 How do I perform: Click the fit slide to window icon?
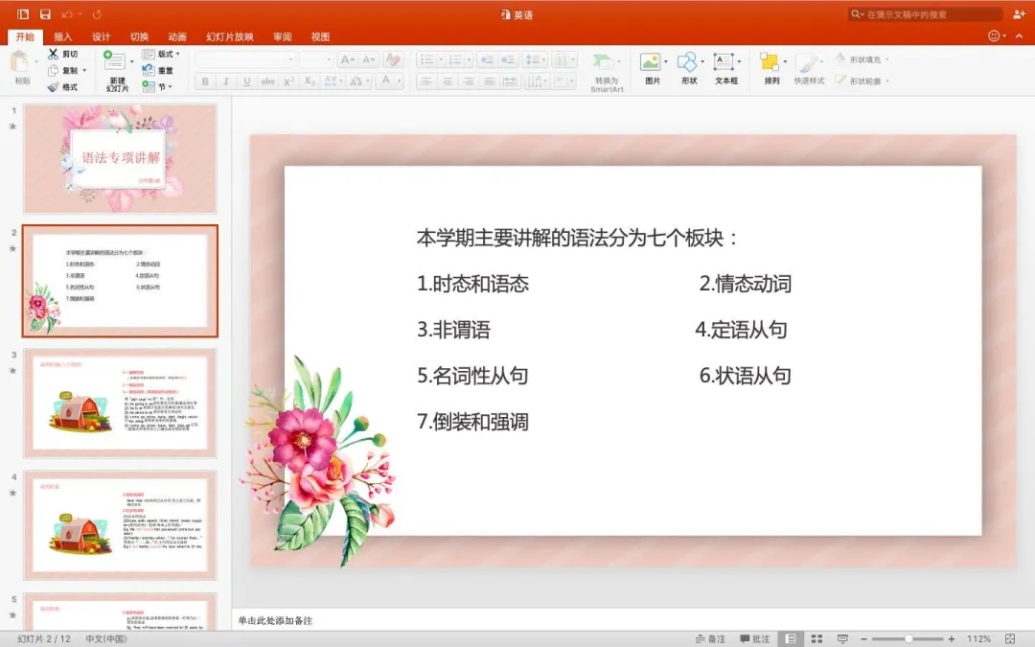pos(1010,638)
